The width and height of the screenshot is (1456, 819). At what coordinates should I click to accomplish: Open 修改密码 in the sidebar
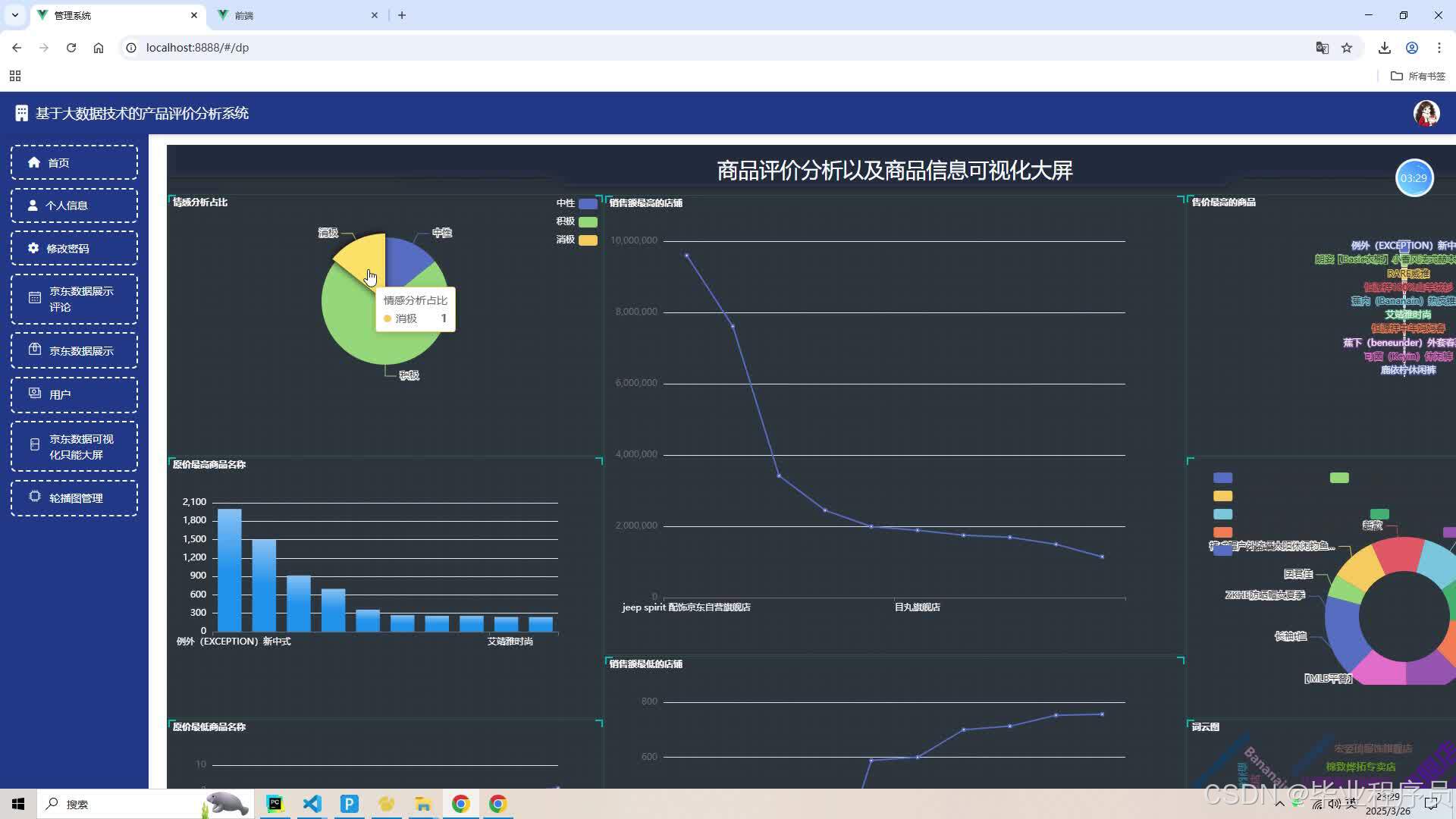tap(74, 248)
